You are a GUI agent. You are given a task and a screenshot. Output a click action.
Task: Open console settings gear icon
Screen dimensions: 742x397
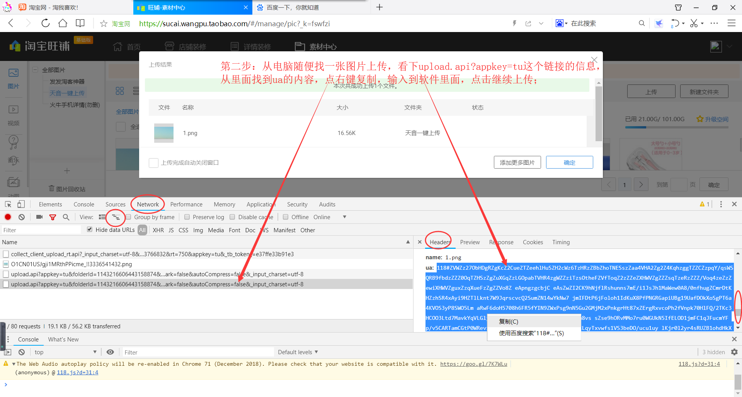[734, 352]
